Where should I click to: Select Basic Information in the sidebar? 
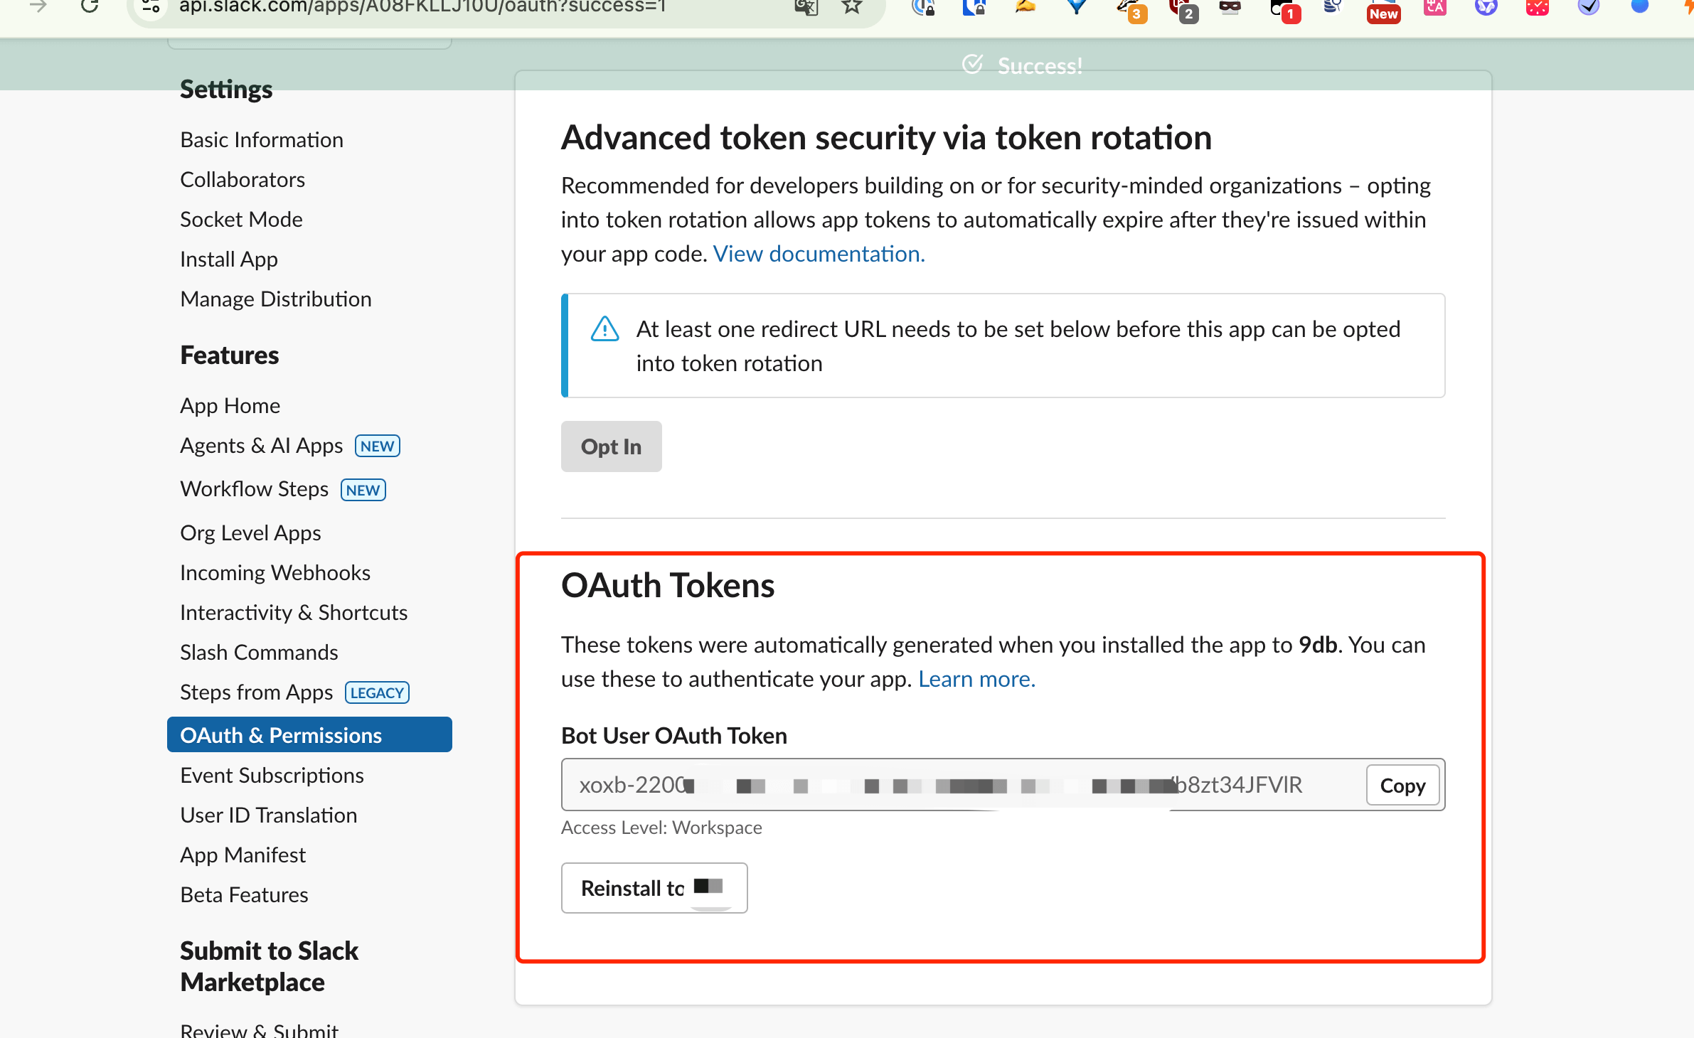[x=262, y=139]
